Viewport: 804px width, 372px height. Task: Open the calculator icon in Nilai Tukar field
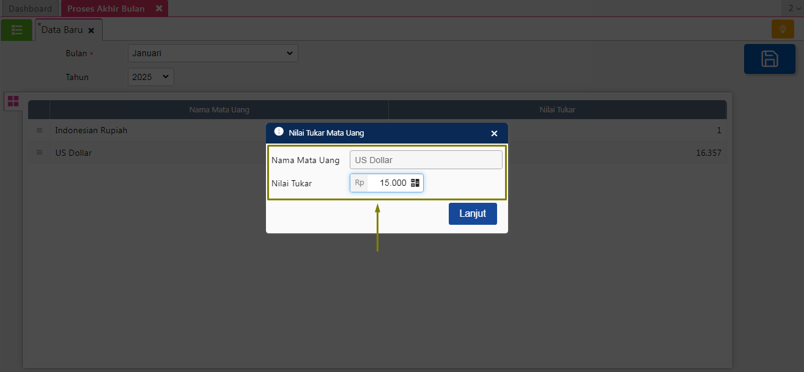coord(415,183)
